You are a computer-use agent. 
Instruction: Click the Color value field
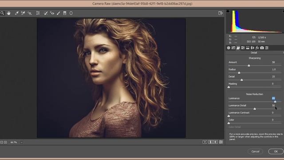click(273, 120)
